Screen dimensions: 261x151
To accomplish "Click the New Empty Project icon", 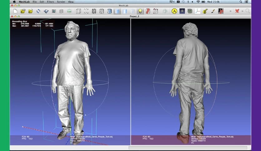I will pos(15,11).
